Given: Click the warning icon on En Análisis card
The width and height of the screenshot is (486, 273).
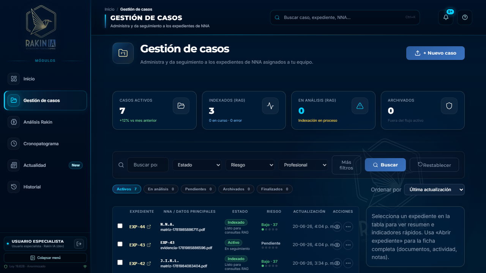Looking at the screenshot, I should pos(360,106).
